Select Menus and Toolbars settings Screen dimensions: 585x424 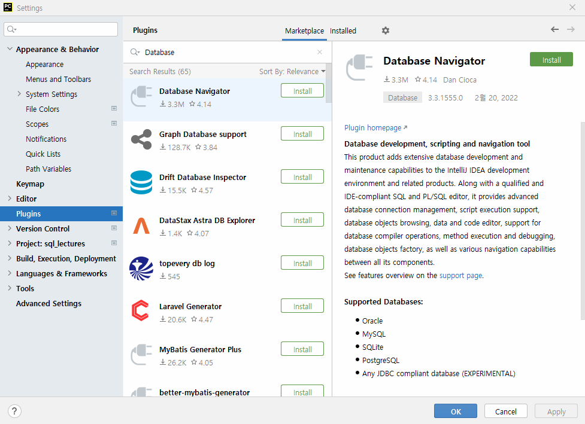click(x=58, y=80)
